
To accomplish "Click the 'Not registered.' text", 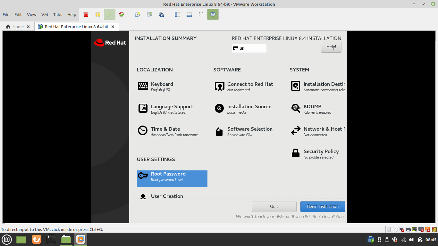I will pyautogui.click(x=239, y=90).
